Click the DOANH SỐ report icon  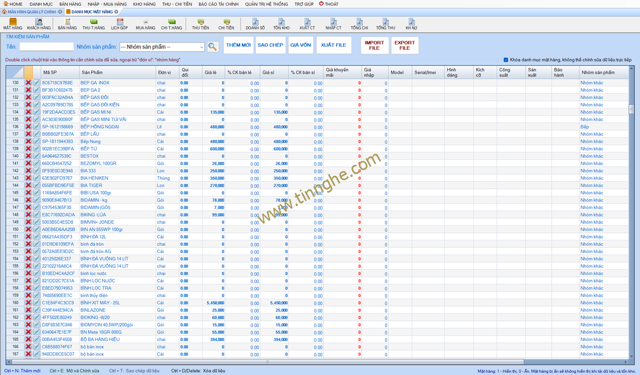pos(255,24)
